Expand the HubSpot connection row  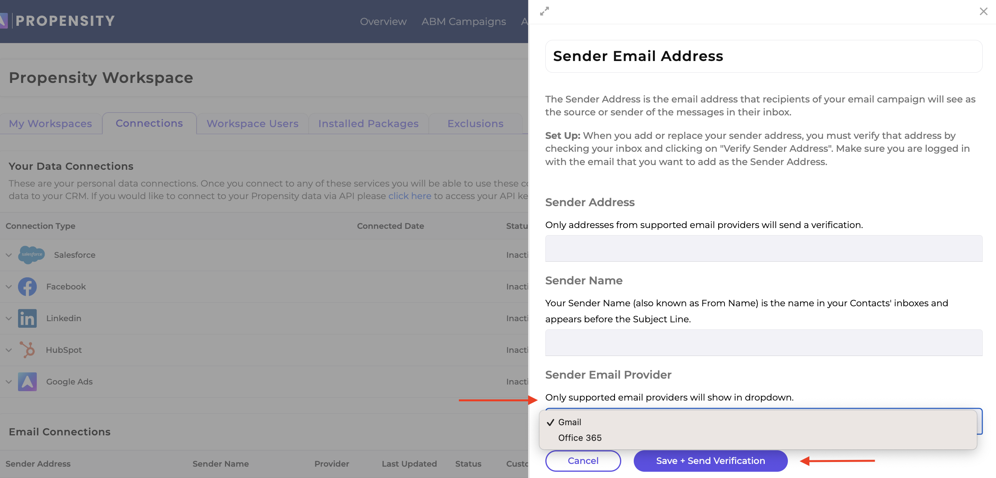click(9, 350)
